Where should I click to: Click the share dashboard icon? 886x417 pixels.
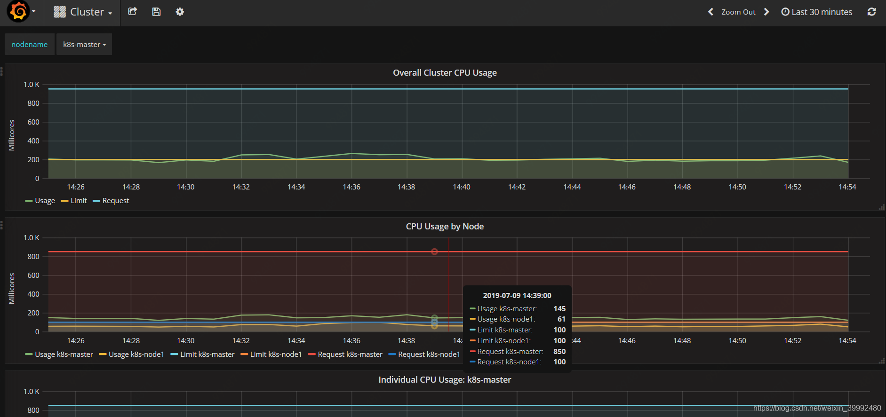coord(132,12)
